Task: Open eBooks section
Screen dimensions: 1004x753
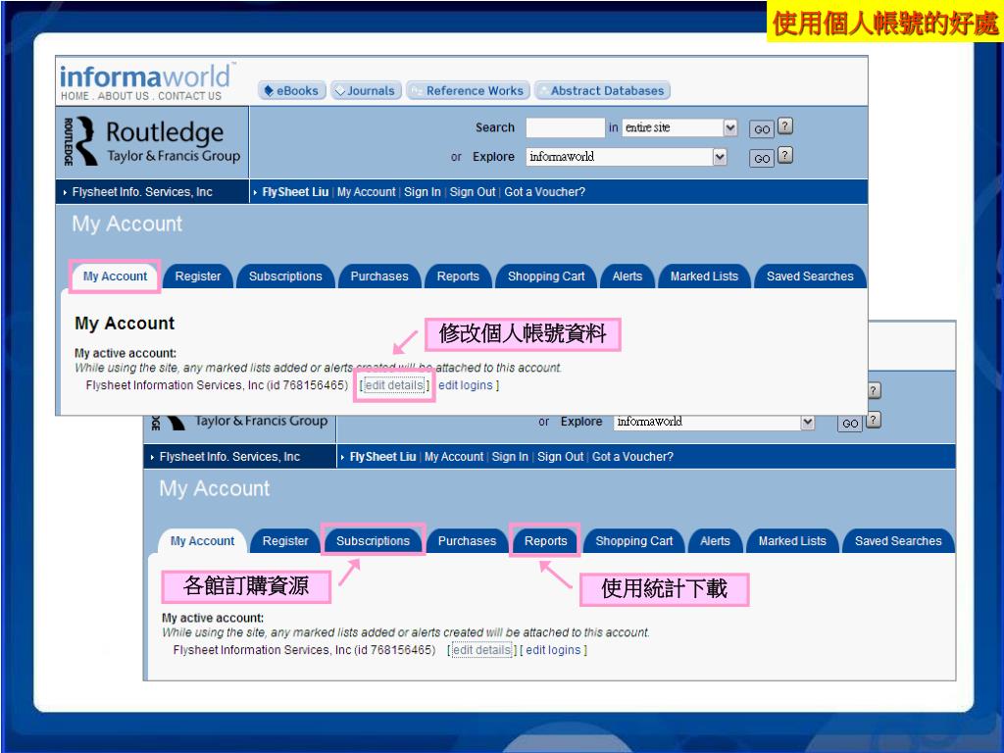Action: point(292,91)
